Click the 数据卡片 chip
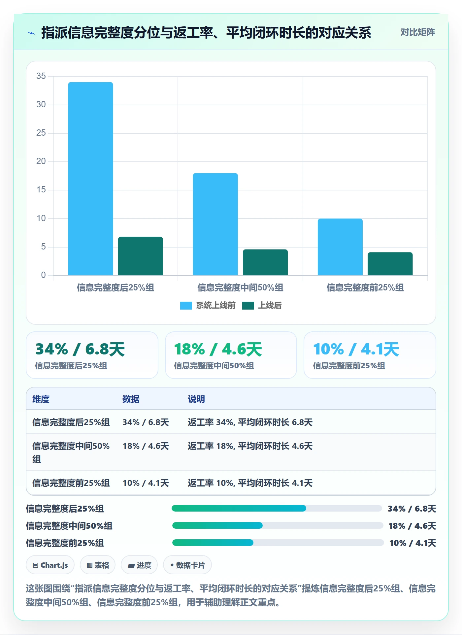This screenshot has width=462, height=635. coord(187,565)
